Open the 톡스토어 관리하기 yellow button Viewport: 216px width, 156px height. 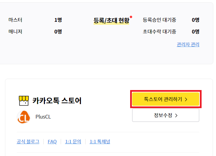166,99
